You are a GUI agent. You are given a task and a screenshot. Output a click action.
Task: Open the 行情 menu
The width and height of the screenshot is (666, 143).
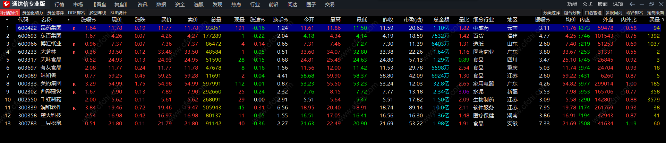coord(59,5)
